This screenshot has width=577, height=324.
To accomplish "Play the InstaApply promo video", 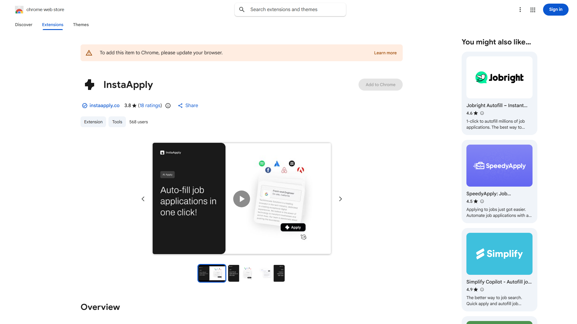I will click(x=241, y=199).
